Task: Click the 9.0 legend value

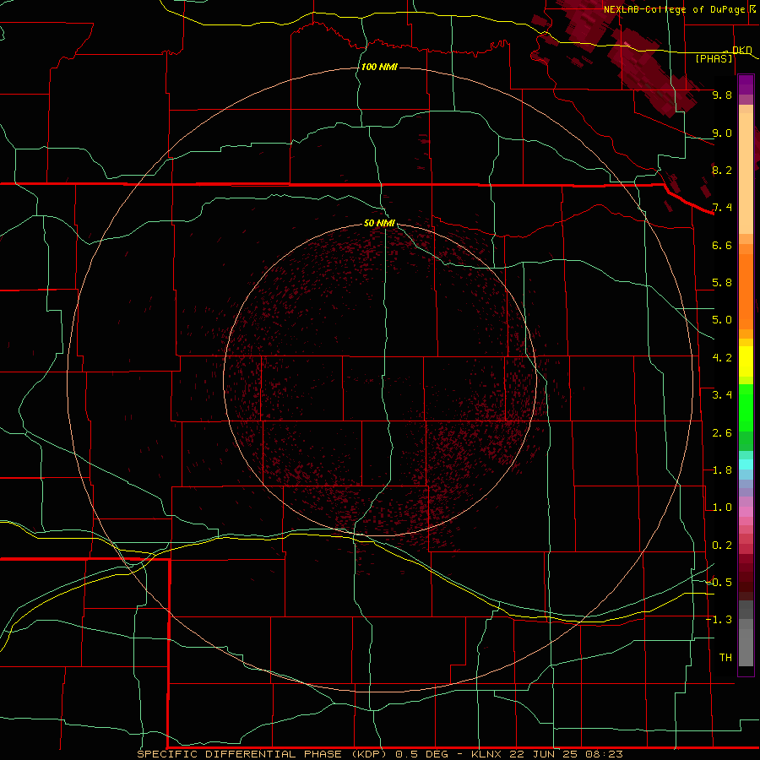Action: [x=722, y=133]
